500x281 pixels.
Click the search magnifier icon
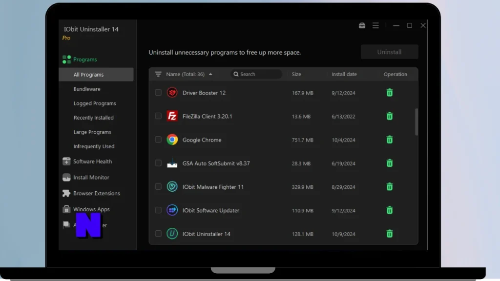click(236, 74)
